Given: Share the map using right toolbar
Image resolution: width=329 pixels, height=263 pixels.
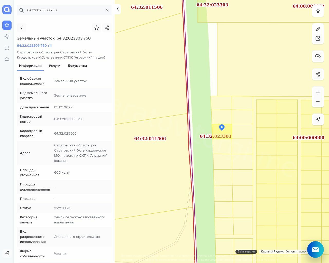Looking at the screenshot, I should [x=318, y=74].
